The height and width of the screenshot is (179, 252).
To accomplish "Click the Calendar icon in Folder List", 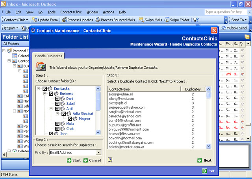I will pyautogui.click(x=15, y=56).
